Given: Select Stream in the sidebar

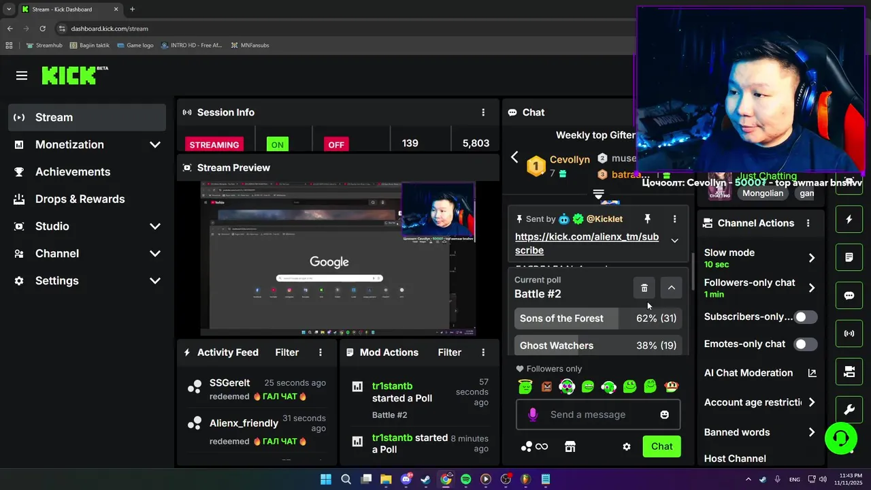Looking at the screenshot, I should 87,117.
